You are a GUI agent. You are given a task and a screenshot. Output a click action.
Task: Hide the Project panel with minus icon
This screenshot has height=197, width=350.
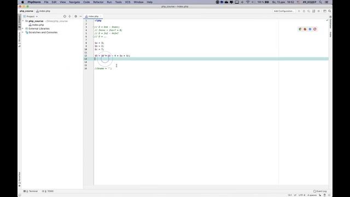80,16
